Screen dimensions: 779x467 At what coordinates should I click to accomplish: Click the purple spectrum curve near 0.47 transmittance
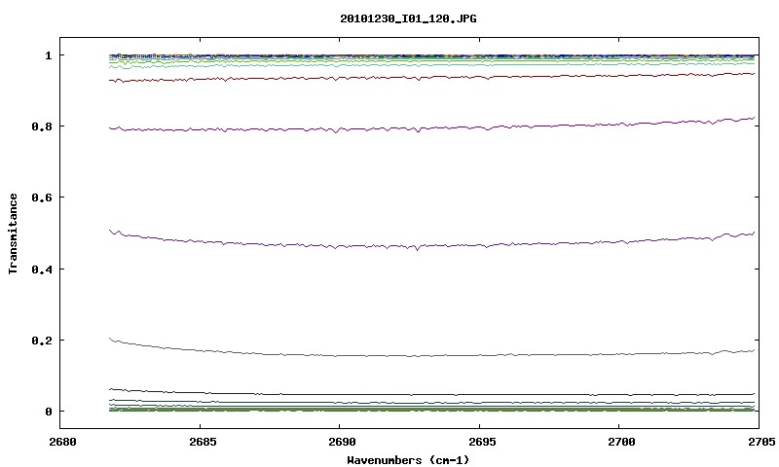coord(432,245)
